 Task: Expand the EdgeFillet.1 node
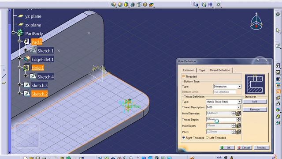point(19,58)
